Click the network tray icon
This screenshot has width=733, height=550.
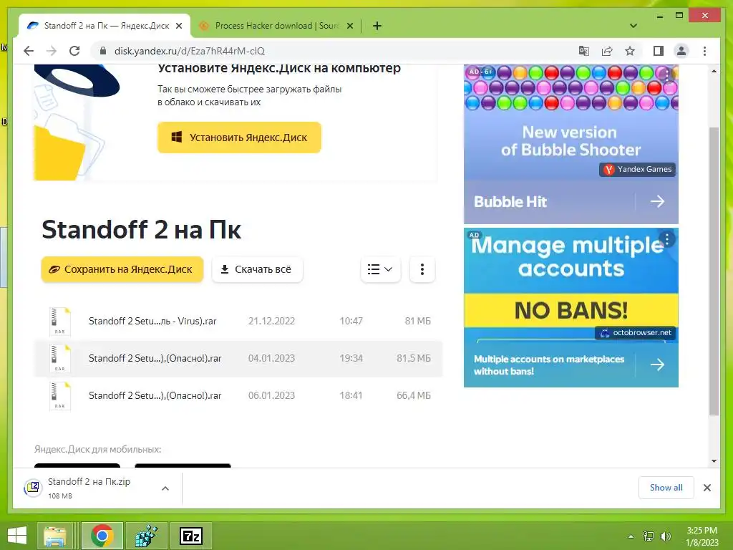(649, 536)
